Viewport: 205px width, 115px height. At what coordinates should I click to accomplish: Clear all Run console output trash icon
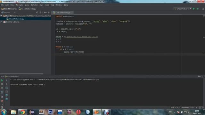click(x=6, y=99)
